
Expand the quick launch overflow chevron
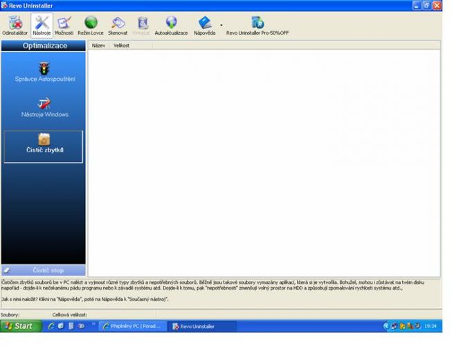pos(93,324)
